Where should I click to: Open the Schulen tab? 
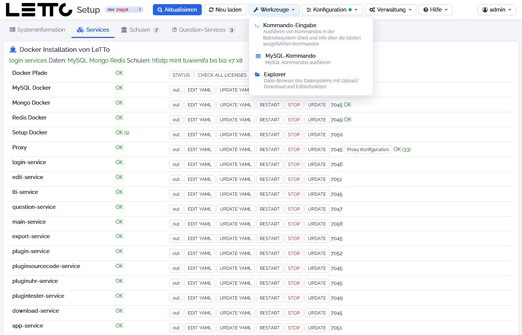[140, 30]
